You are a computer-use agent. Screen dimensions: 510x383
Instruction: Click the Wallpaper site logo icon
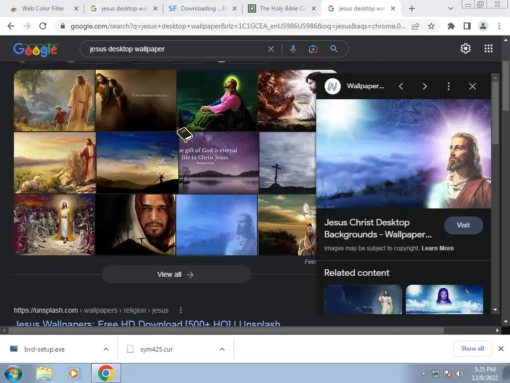[332, 86]
